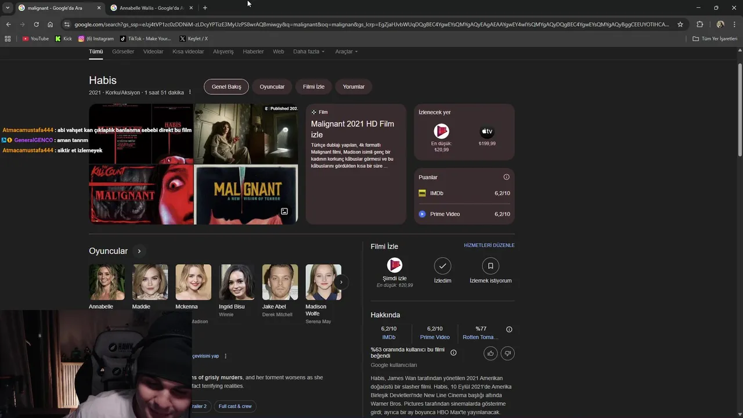The image size is (743, 418).
Task: Reload the page with the refresh icon
Action: click(36, 24)
